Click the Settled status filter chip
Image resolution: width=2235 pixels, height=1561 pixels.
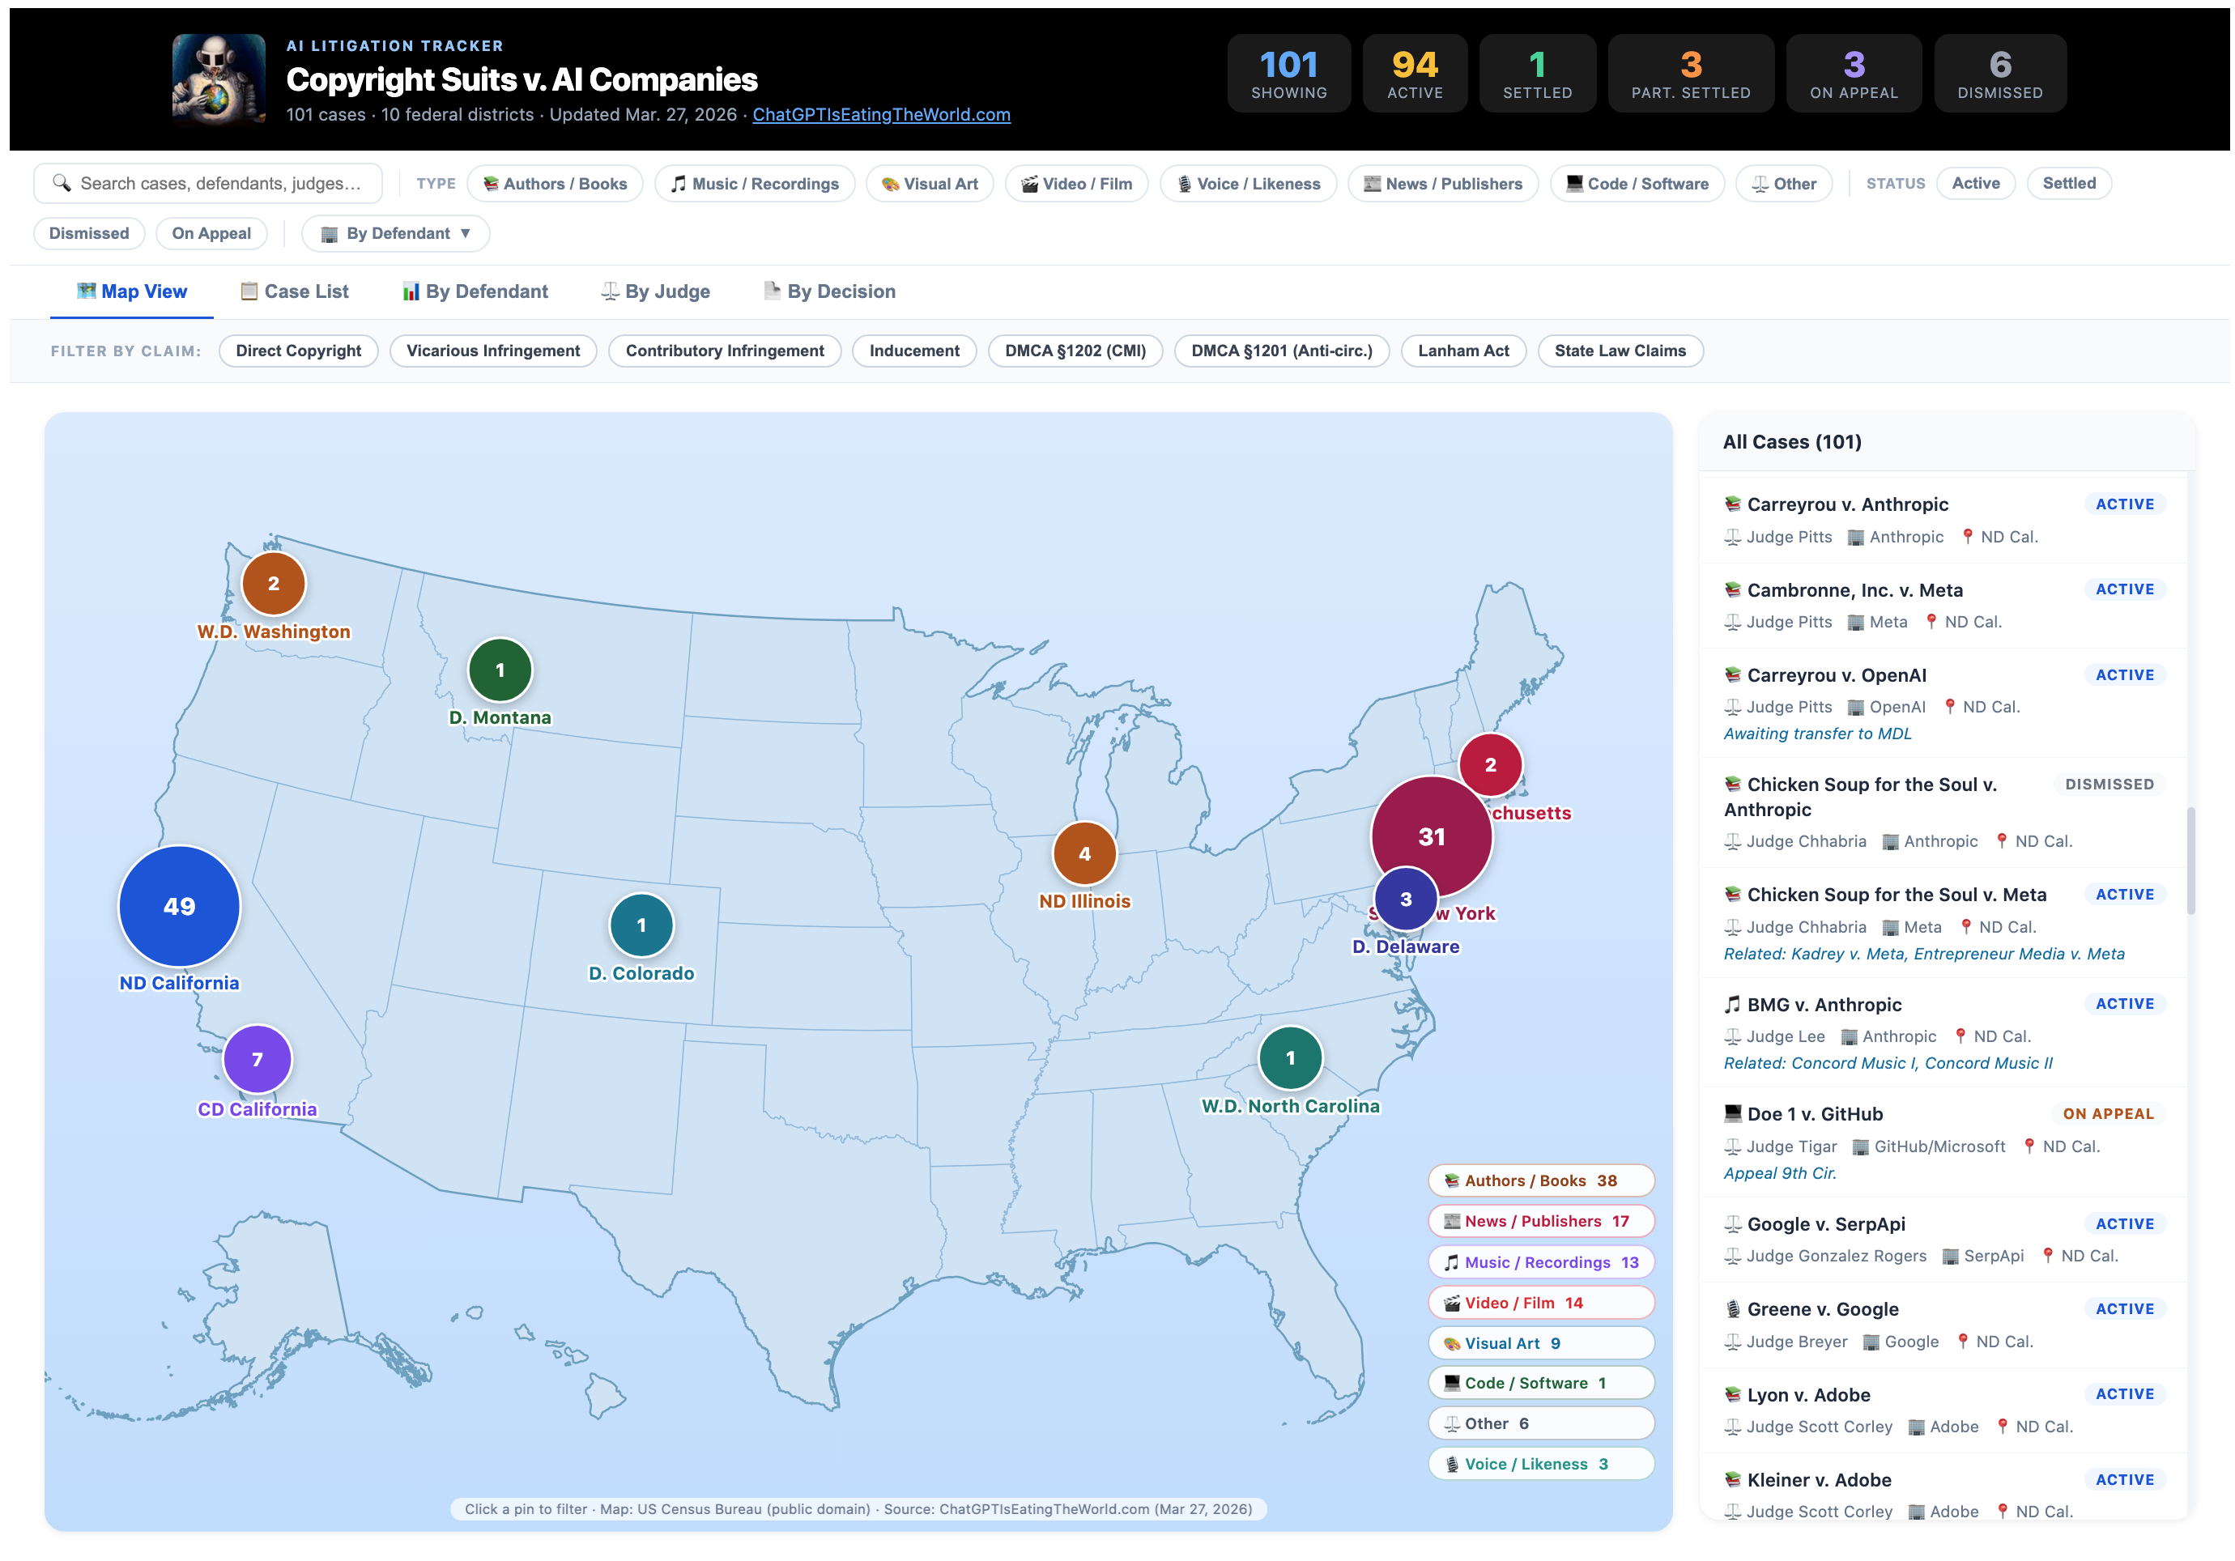2068,183
